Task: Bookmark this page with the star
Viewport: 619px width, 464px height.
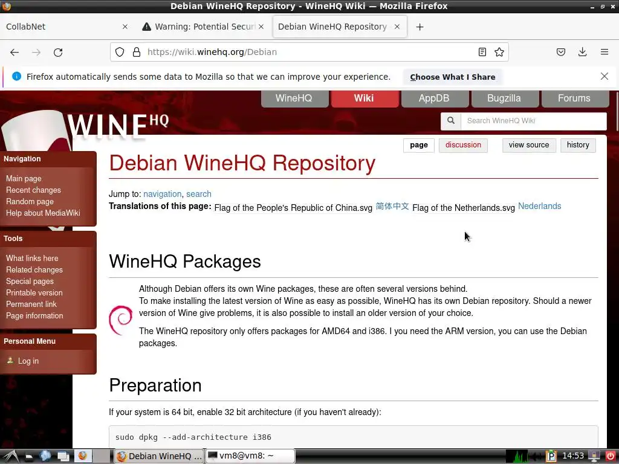Action: [x=499, y=52]
